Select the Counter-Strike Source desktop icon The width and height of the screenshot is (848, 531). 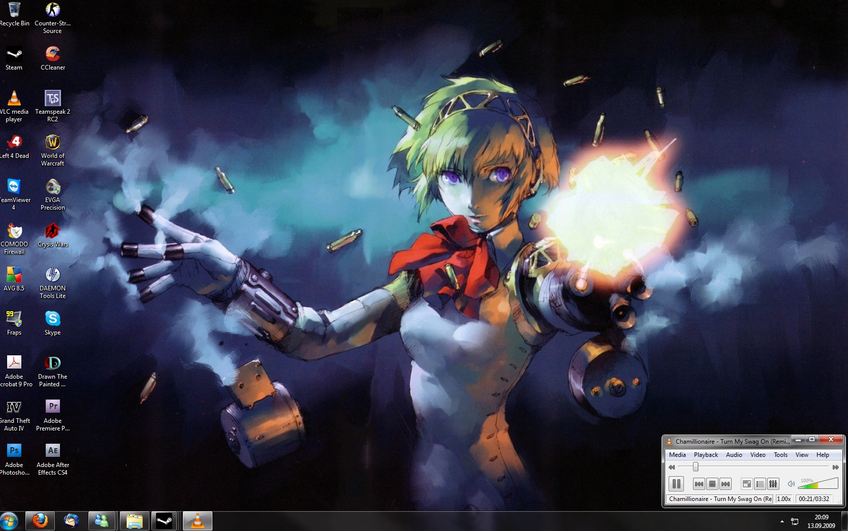pos(52,18)
